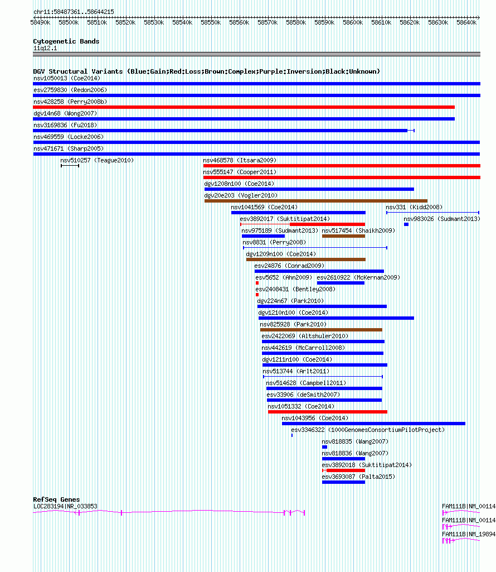Select the dgv1210n100 (Coe2014) label
The image size is (496, 572).
tap(293, 313)
